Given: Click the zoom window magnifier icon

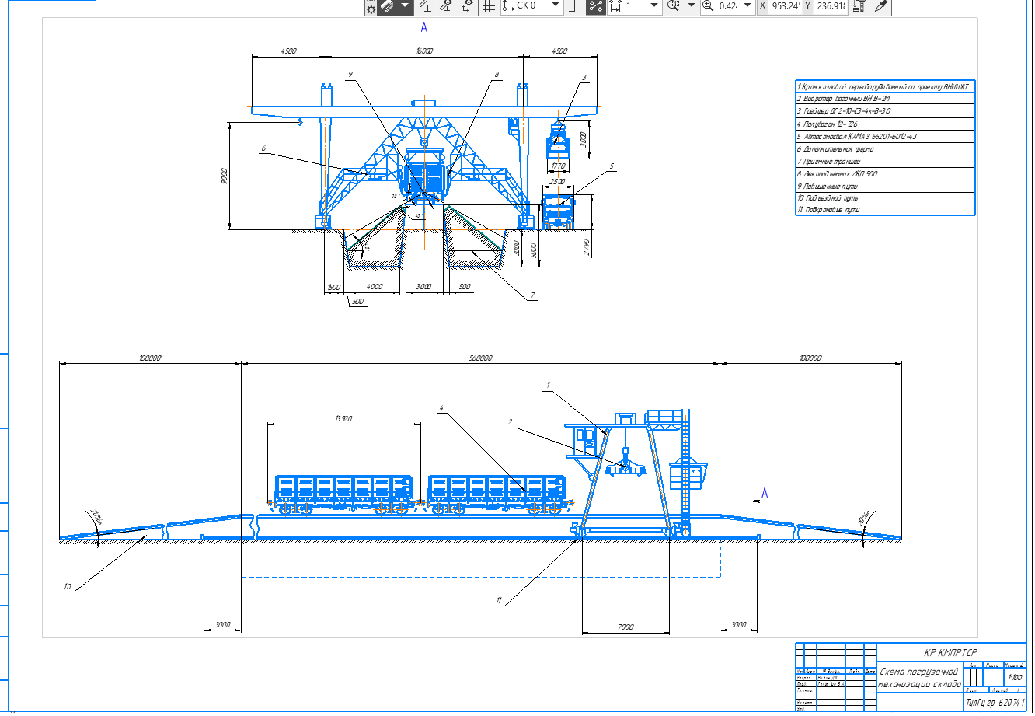Looking at the screenshot, I should click(x=673, y=6).
